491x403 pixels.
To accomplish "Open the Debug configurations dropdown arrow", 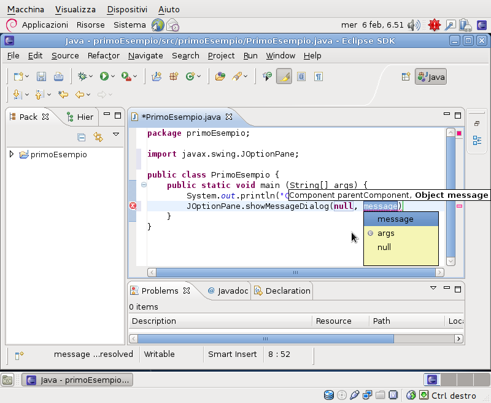I will point(91,76).
